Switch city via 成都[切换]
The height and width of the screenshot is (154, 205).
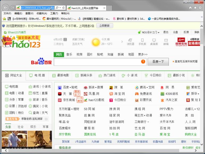pos(78,39)
